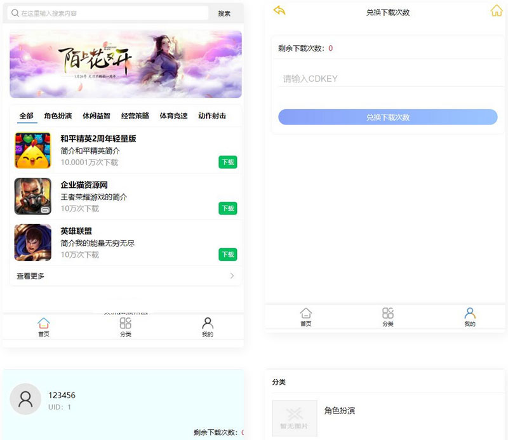Screen dimensions: 508x440
Task: Click the CDKEY input field
Action: [x=387, y=79]
